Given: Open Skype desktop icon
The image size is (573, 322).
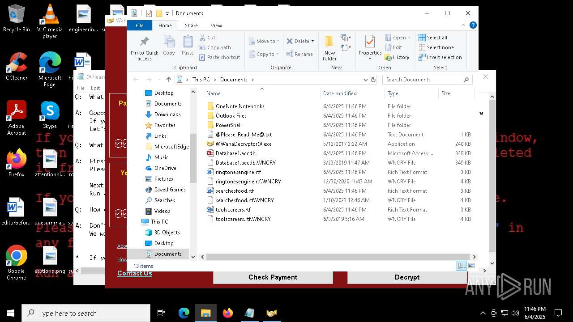Looking at the screenshot, I should click(x=50, y=114).
